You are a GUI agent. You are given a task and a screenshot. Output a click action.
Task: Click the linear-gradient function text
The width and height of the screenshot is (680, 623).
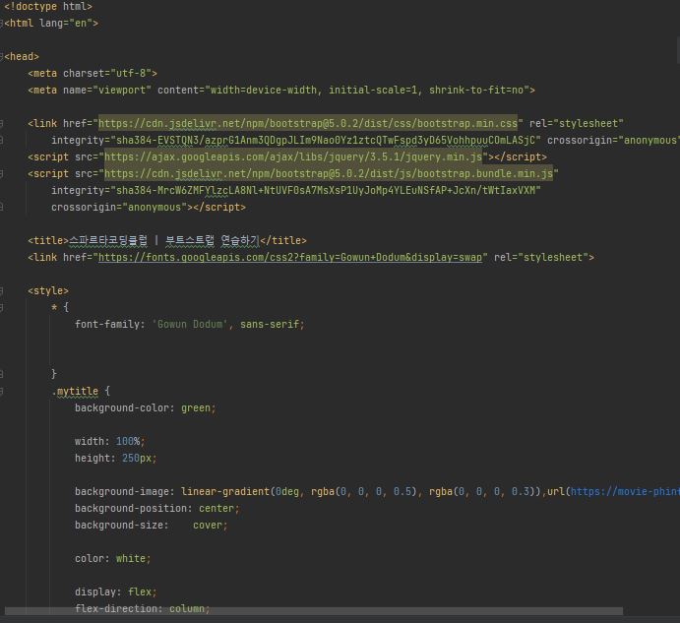[225, 491]
